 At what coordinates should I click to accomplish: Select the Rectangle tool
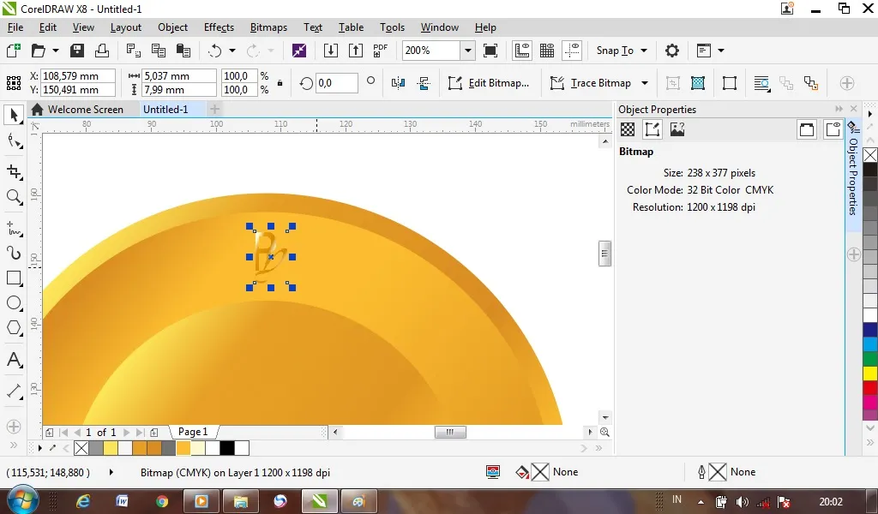point(14,278)
